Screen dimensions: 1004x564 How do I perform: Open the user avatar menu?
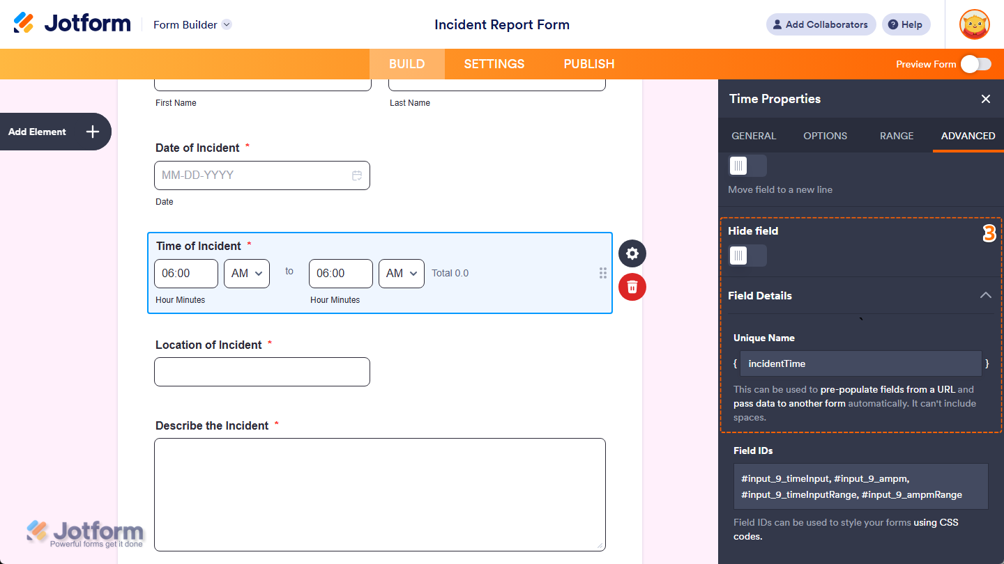[975, 24]
